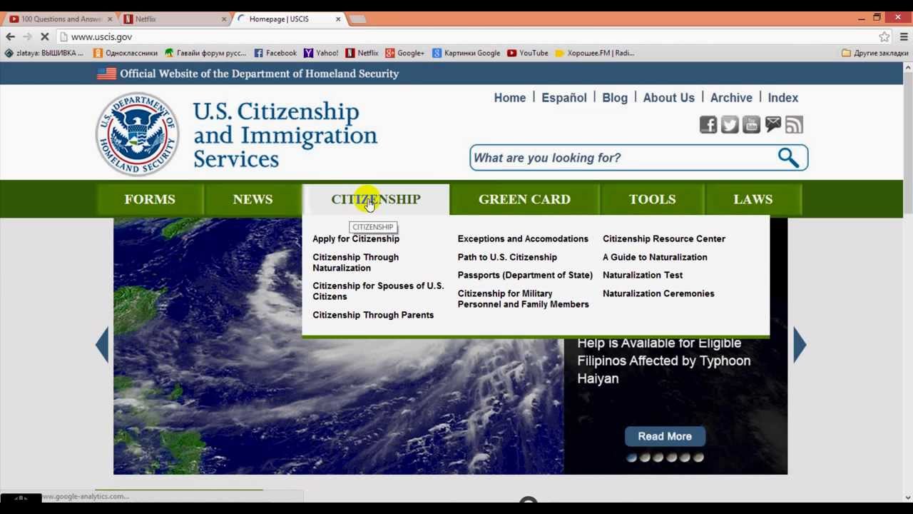
Task: Open the Naturalization Test link
Action: (x=643, y=275)
